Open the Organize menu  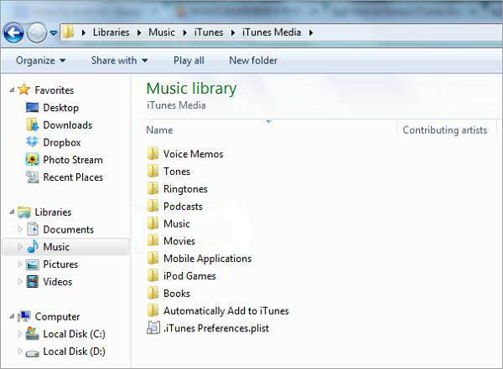click(x=41, y=60)
